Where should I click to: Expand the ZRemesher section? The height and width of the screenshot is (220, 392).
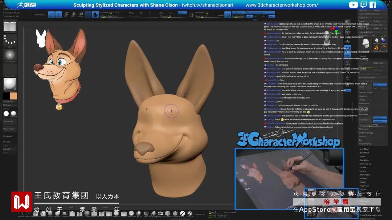click(364, 129)
